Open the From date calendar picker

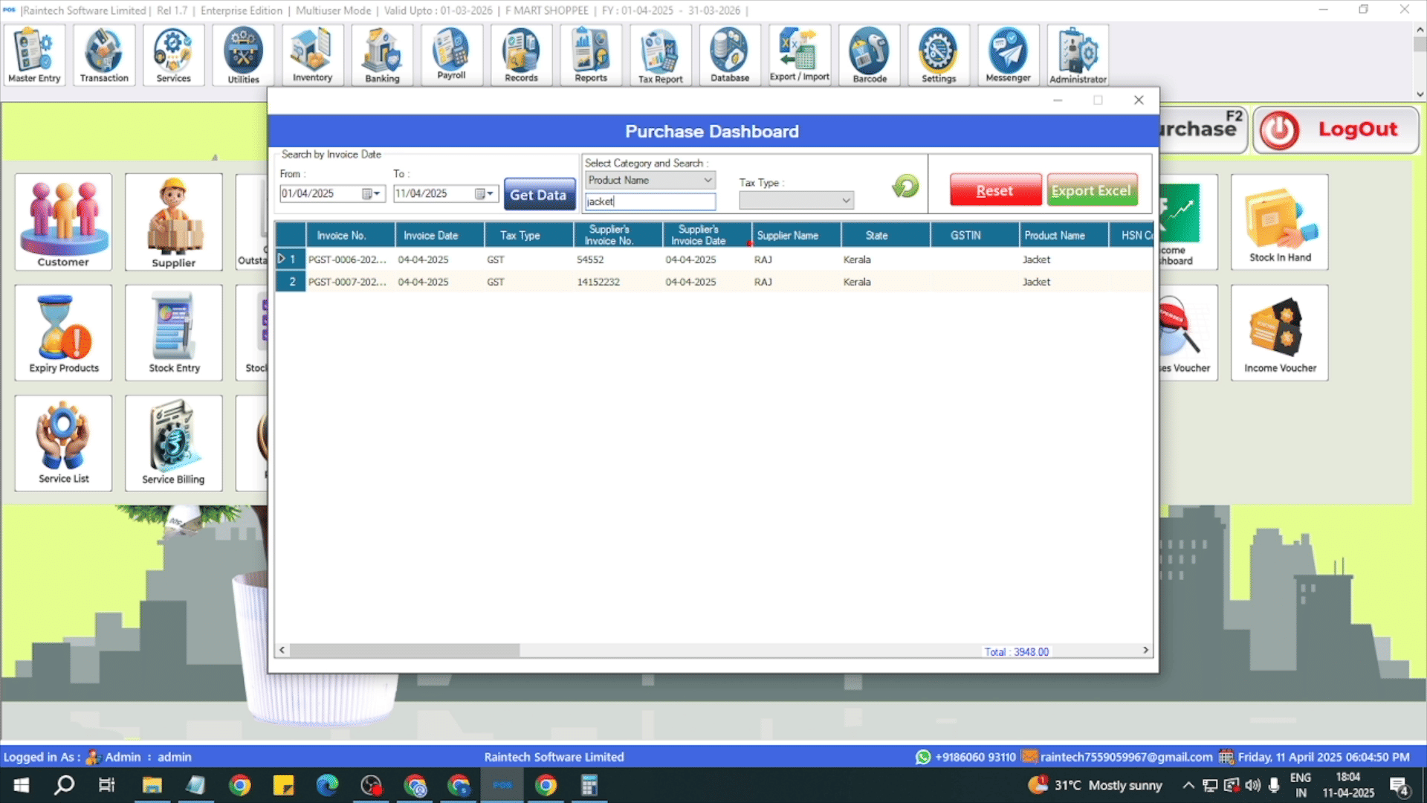pyautogui.click(x=371, y=194)
